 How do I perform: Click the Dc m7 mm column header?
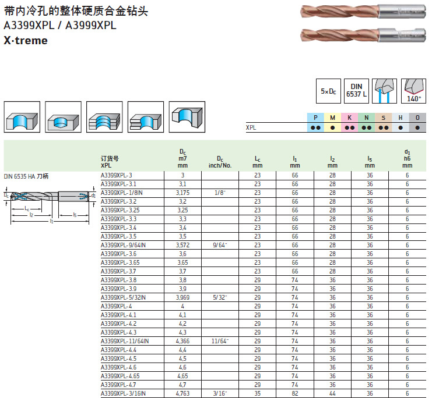coord(182,158)
